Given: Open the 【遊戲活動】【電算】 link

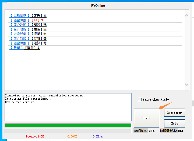Looking at the screenshot, I should point(28,43).
